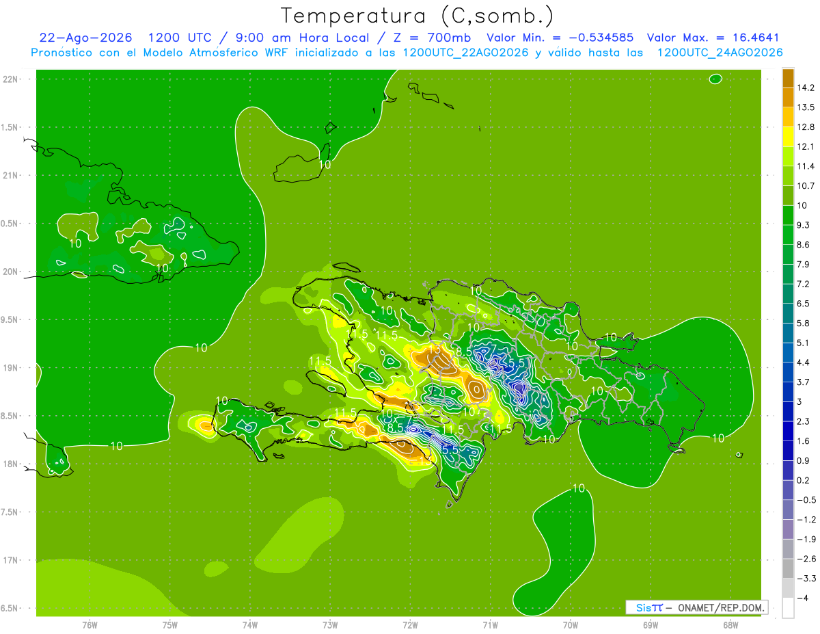Viewport: 820px width, 634px height.
Task: Click the '76W' longitude tick label
Action: pyautogui.click(x=90, y=624)
